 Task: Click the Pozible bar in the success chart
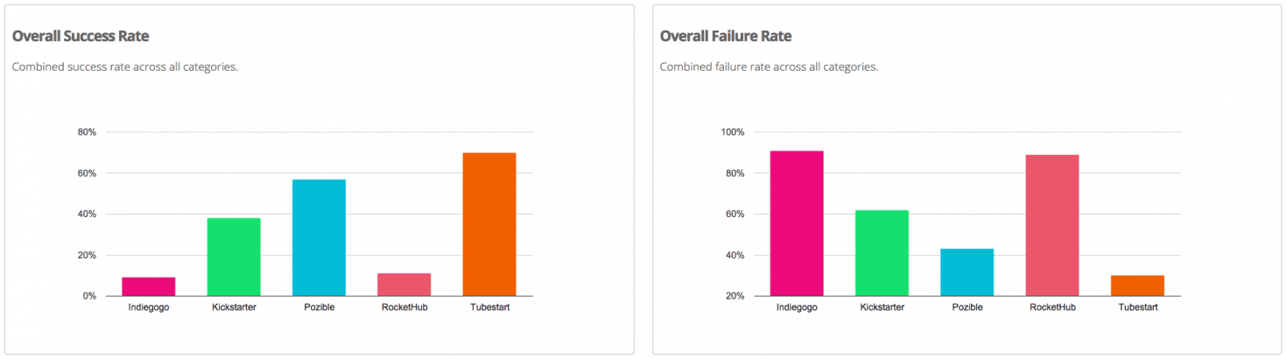click(319, 237)
